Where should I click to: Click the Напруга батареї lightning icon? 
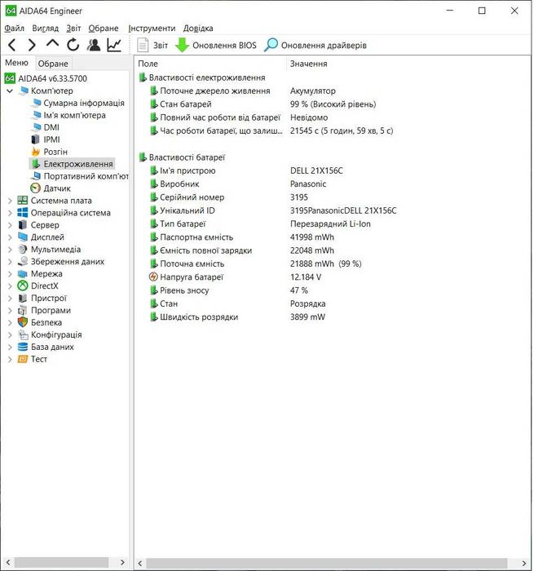point(153,277)
